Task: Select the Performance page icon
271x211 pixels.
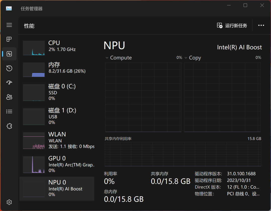Action: click(9, 54)
